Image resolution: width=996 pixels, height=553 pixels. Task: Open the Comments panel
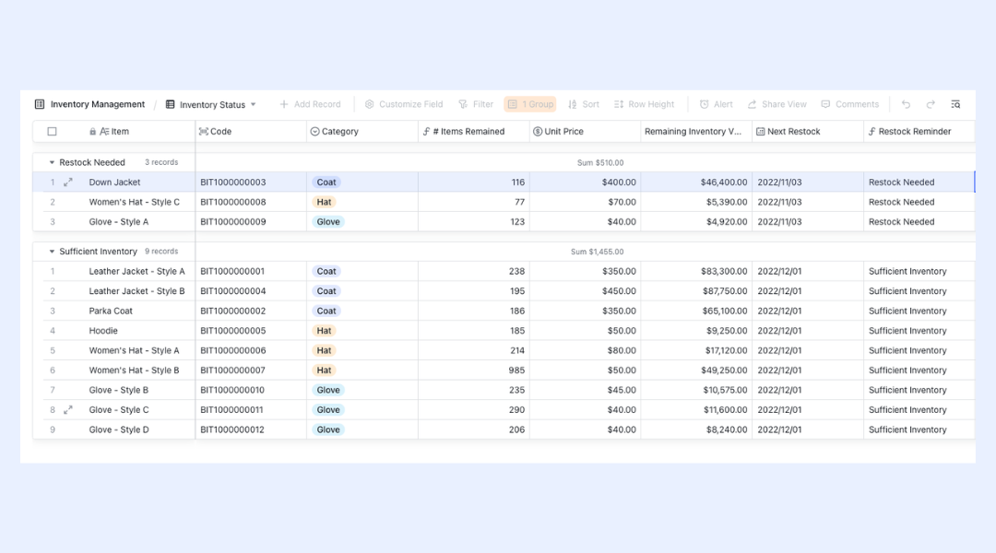click(850, 104)
